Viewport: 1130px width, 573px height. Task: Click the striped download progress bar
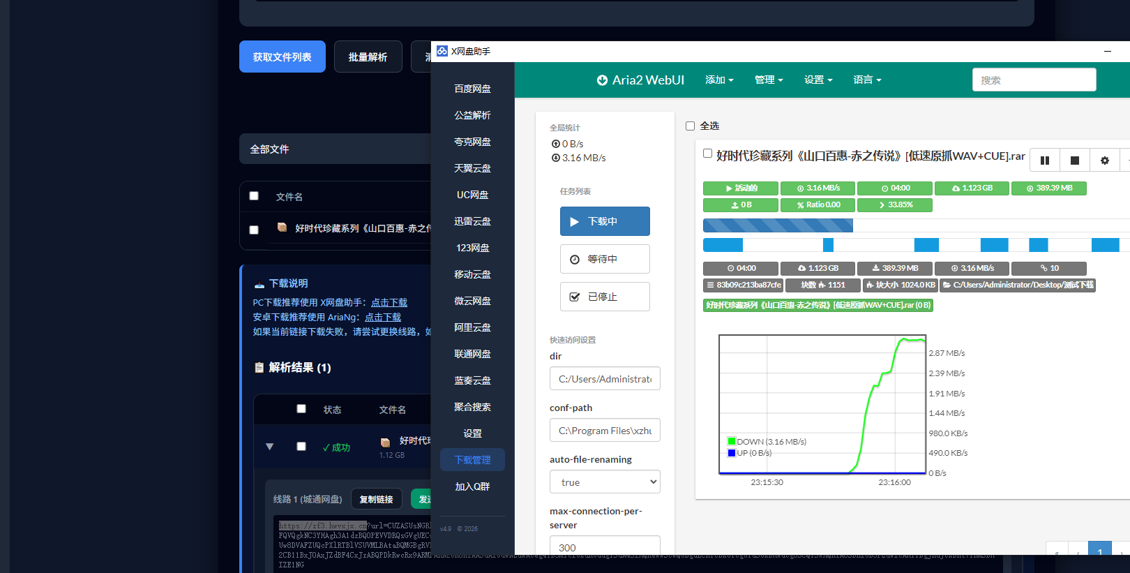click(x=778, y=225)
